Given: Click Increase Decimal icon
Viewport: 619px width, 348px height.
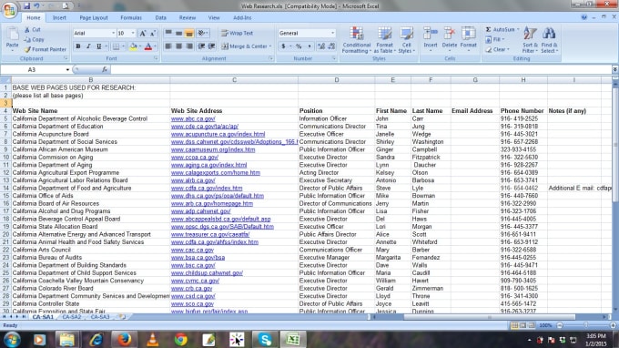Looking at the screenshot, I should pyautogui.click(x=321, y=46).
